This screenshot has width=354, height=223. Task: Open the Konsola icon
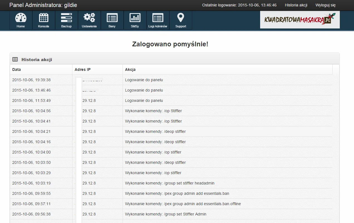43,20
